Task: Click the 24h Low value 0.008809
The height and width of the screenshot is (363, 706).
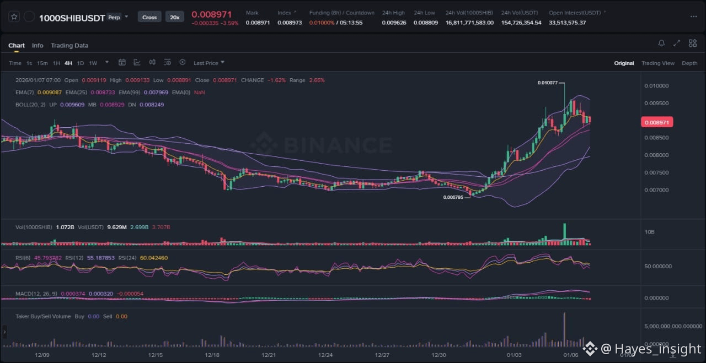Action: click(x=425, y=23)
